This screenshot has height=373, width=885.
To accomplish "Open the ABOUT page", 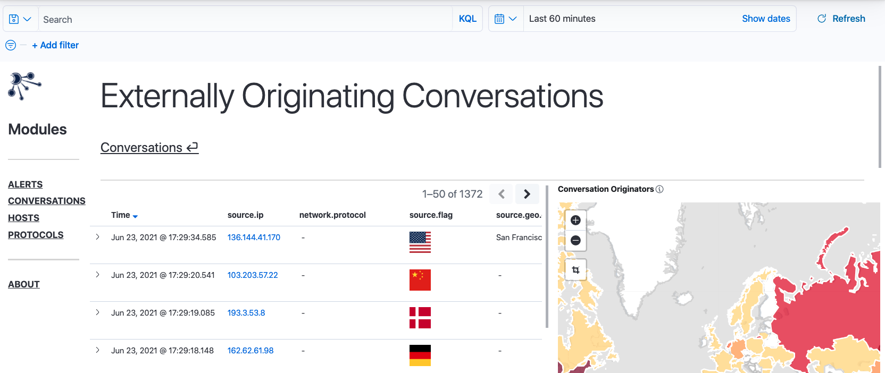I will tap(24, 284).
